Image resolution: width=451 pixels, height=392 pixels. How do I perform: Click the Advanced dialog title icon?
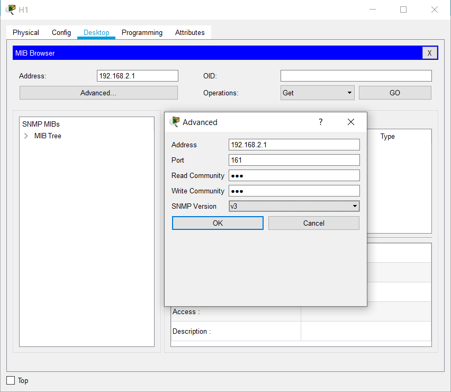coord(175,122)
